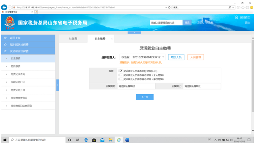
Task: Click the magnifier icon in browser search box
Action: (230, 7)
